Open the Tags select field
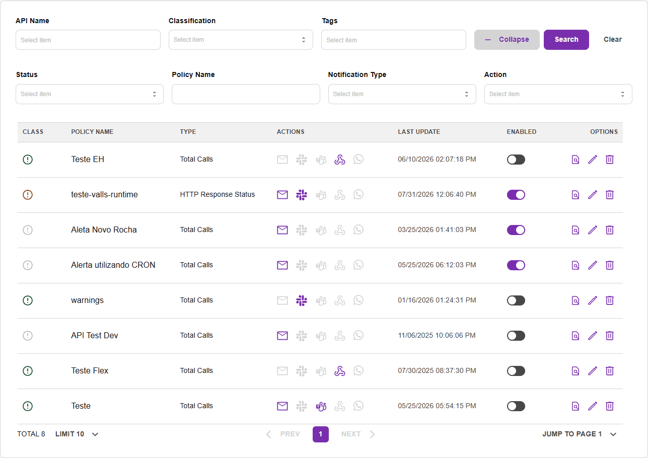 [394, 40]
